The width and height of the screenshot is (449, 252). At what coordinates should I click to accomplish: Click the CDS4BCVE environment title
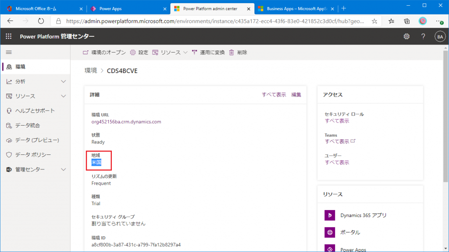[x=122, y=70]
